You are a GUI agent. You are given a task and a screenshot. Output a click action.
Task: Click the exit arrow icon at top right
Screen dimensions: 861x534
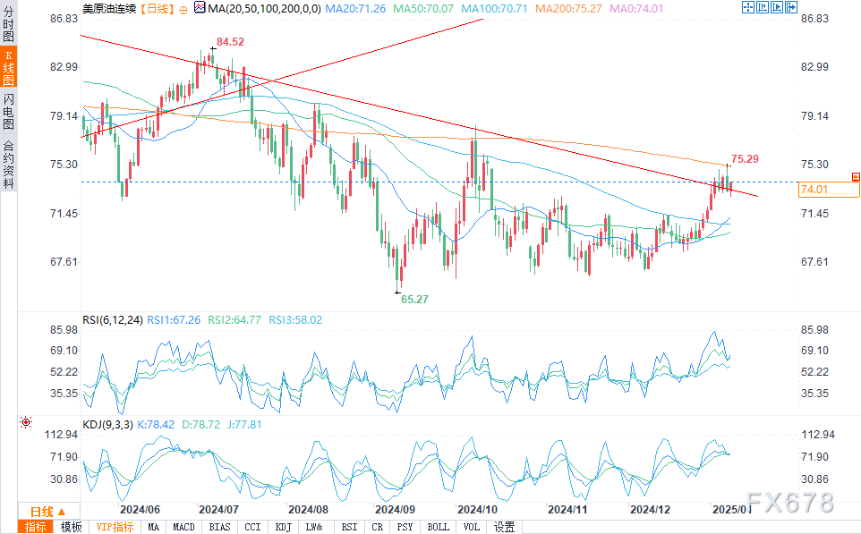[x=790, y=7]
